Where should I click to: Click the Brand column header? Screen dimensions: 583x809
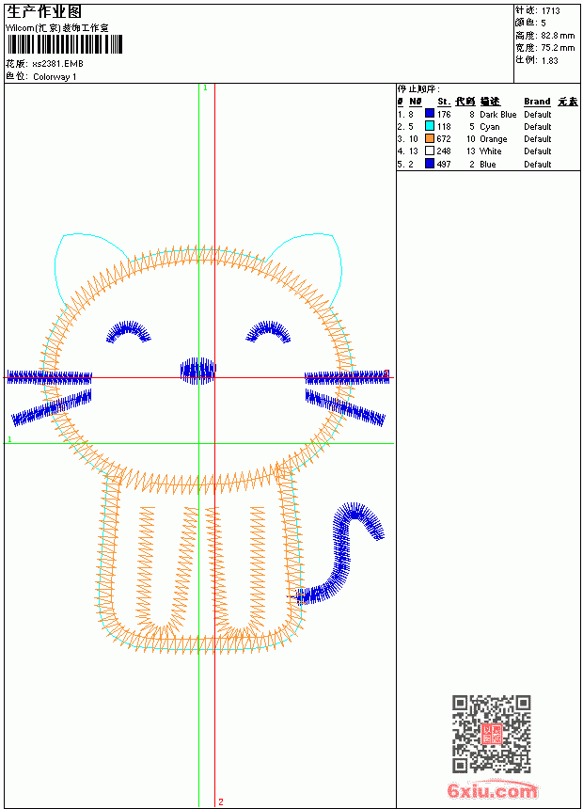point(537,102)
